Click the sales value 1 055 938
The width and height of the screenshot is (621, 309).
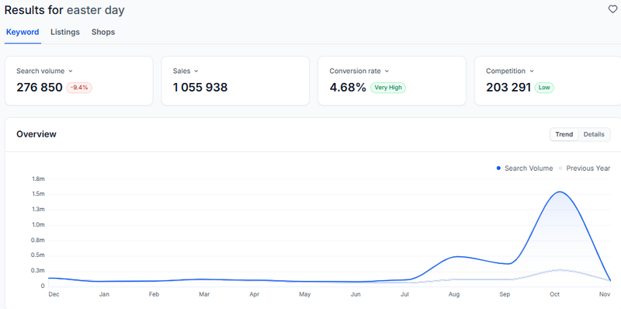(x=200, y=88)
